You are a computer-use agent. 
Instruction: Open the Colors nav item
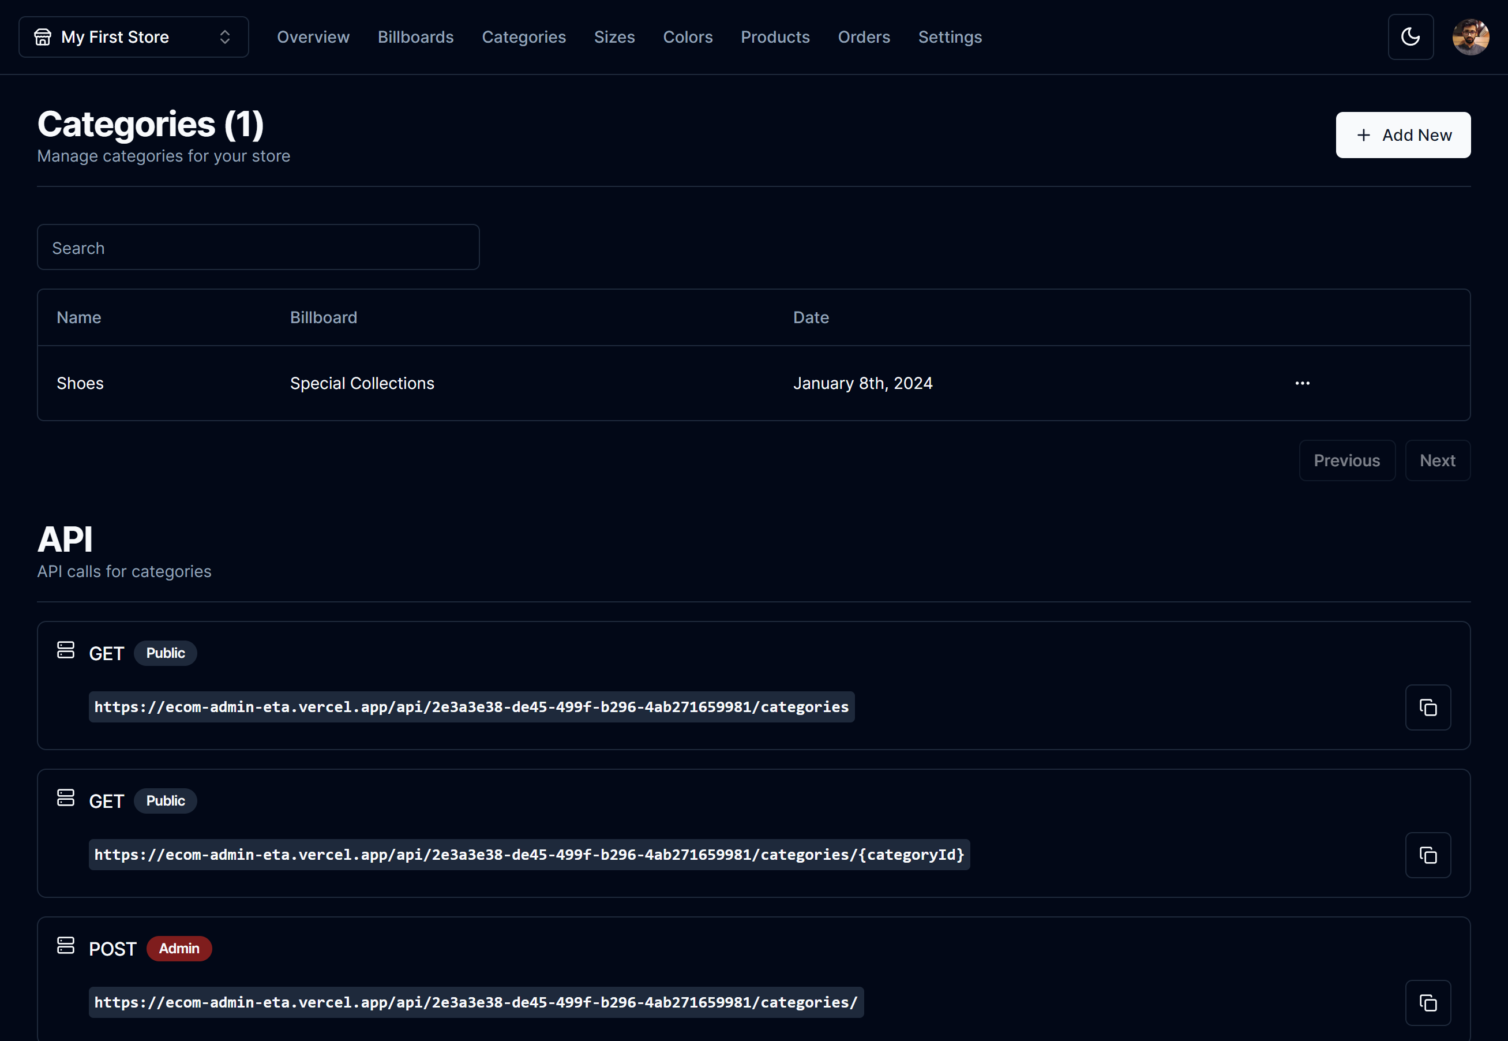coord(688,37)
